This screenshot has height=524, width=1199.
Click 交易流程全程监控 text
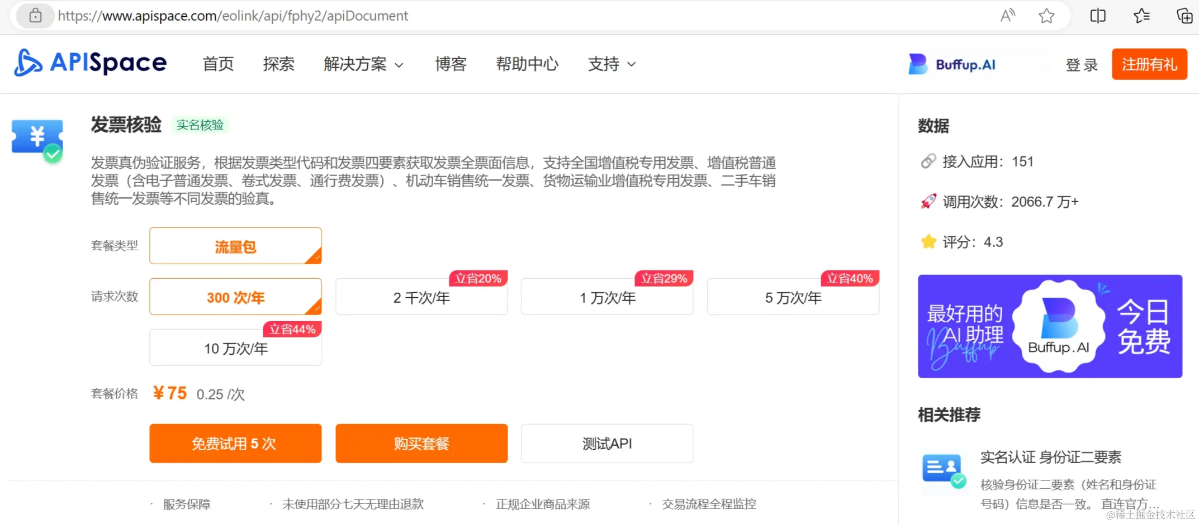pyautogui.click(x=709, y=504)
